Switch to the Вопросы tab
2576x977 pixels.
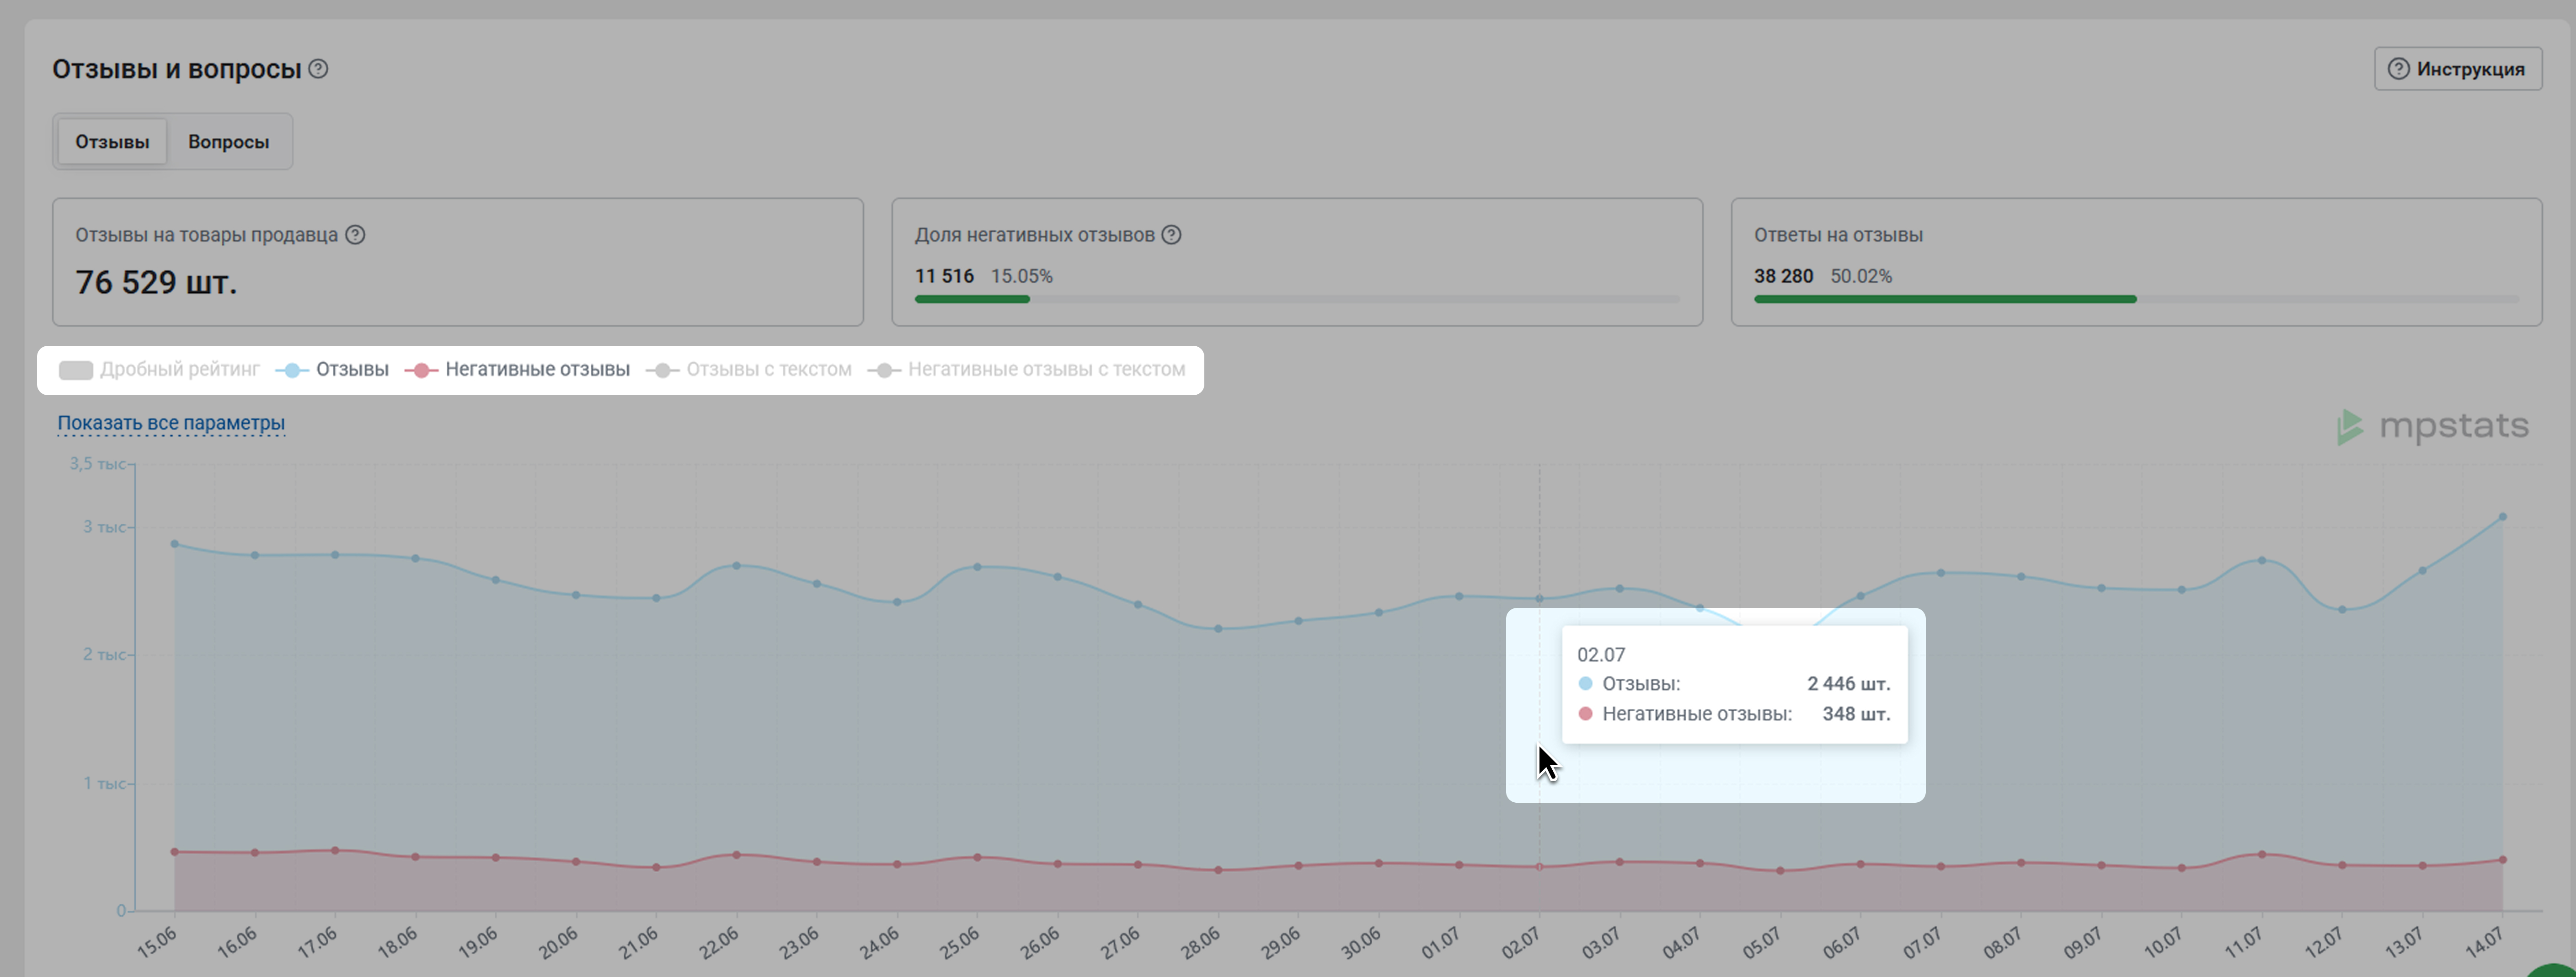coord(229,142)
